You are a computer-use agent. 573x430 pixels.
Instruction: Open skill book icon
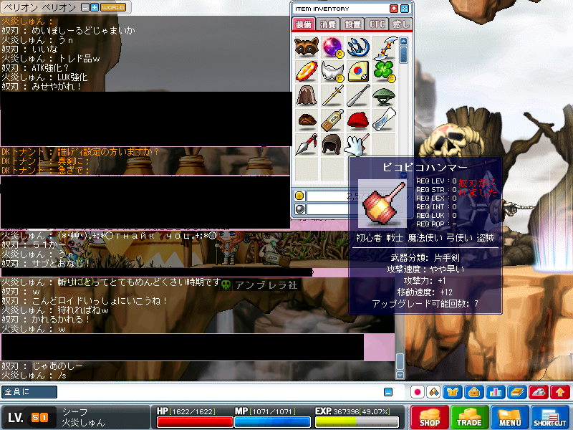tap(517, 392)
